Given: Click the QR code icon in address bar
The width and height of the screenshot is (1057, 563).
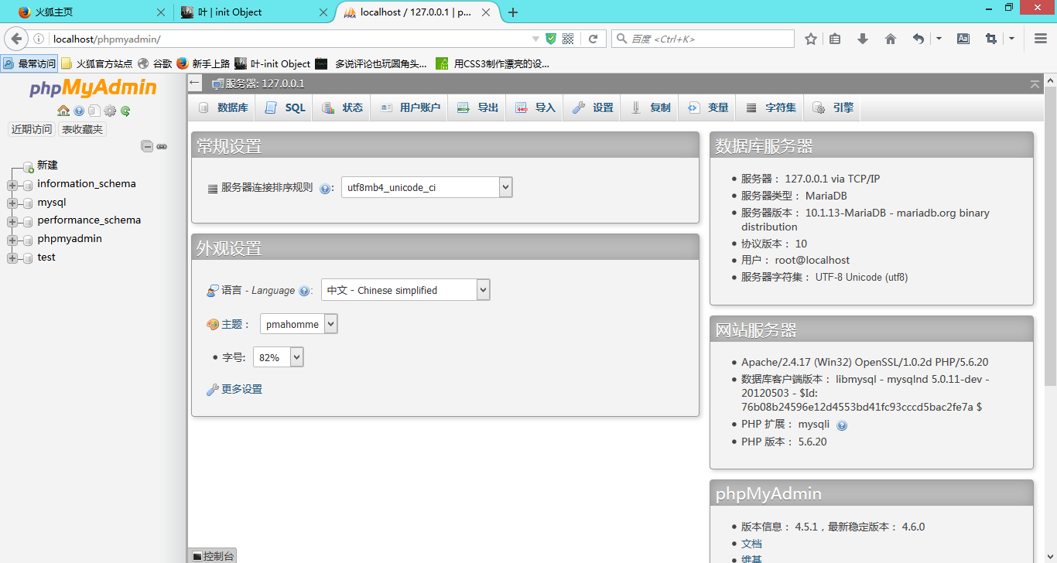Looking at the screenshot, I should pyautogui.click(x=568, y=39).
